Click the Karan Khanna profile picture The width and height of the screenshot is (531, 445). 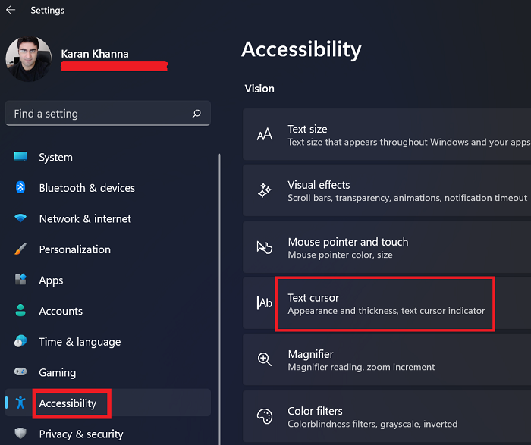[28, 59]
